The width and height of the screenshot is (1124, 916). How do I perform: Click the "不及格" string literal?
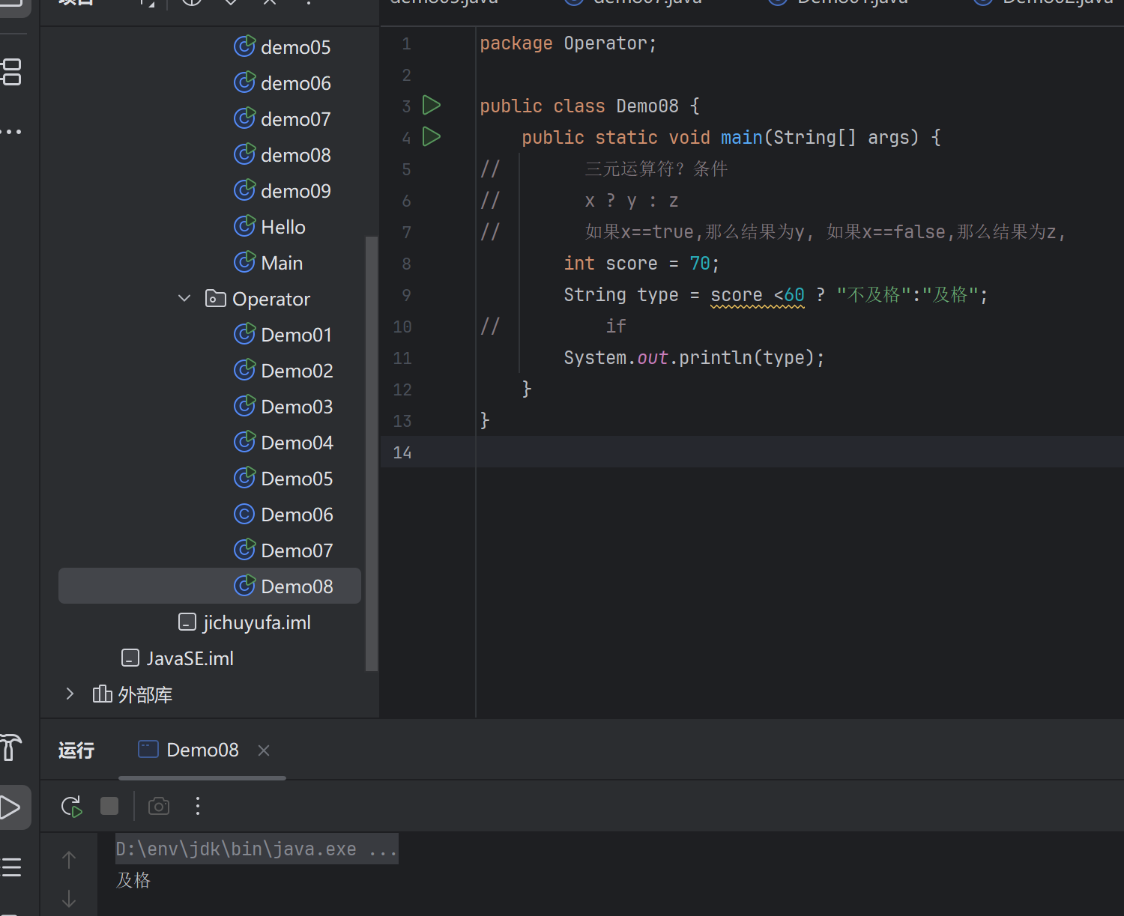click(x=874, y=295)
